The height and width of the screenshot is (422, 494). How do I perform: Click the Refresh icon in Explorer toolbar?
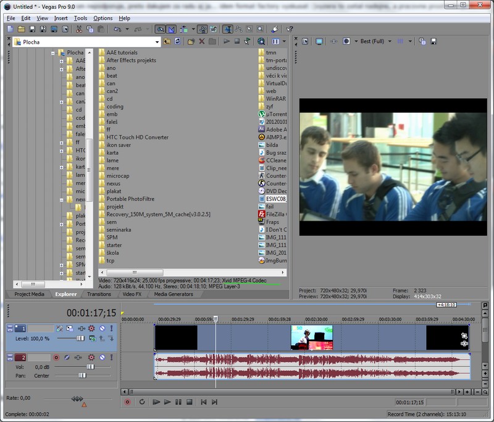coord(177,42)
